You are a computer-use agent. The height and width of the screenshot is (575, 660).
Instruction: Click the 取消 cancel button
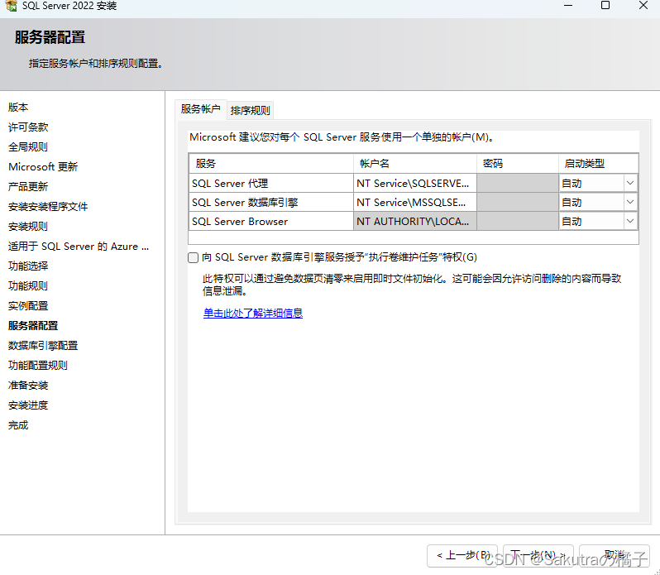(615, 556)
